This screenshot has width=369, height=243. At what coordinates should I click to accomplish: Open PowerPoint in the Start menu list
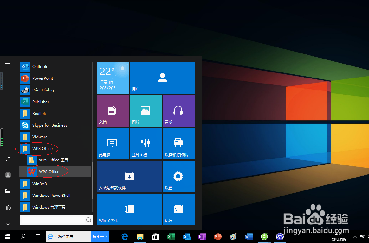tap(55, 78)
